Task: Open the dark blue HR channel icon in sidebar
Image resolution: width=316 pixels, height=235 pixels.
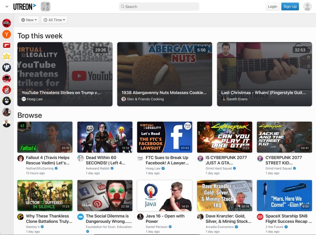Action: (7, 67)
